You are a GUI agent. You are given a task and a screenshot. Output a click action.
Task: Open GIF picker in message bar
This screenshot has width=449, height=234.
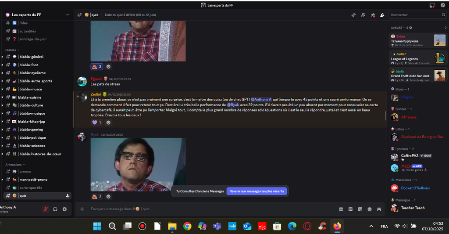(x=350, y=209)
